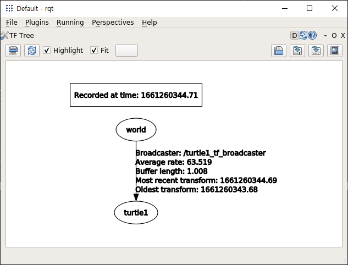Open the Perspectives menu
Screen dimensions: 348x265
tap(113, 23)
